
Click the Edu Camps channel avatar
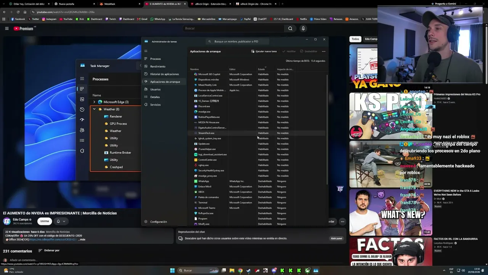[7, 221]
